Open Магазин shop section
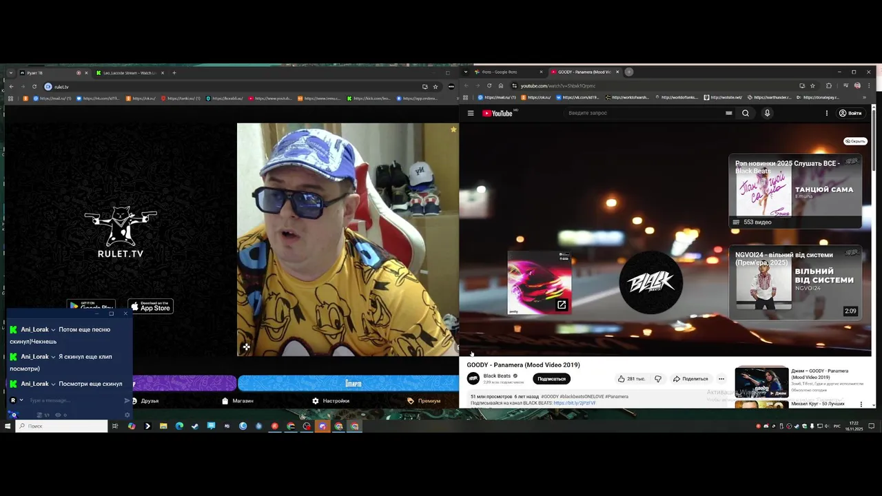This screenshot has height=496, width=882. tap(238, 401)
